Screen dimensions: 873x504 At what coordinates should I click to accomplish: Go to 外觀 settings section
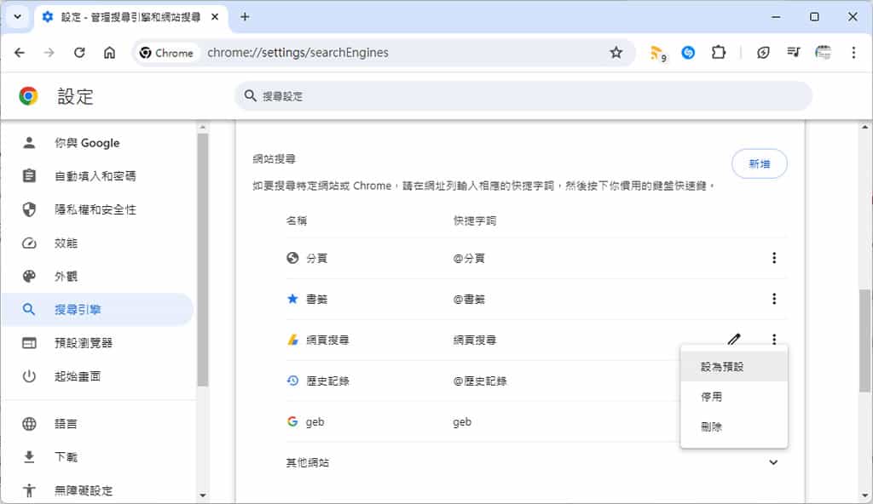coord(66,276)
